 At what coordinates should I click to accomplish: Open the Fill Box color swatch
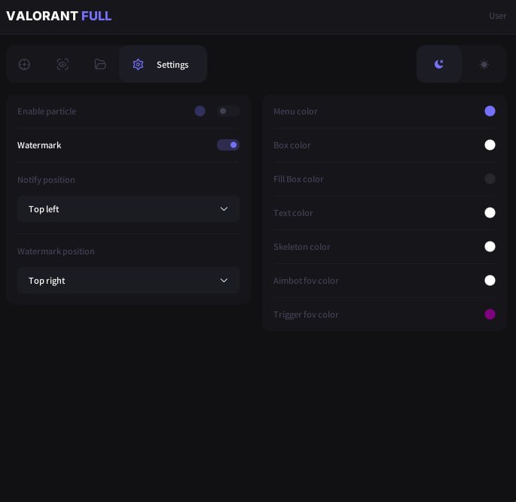click(490, 179)
